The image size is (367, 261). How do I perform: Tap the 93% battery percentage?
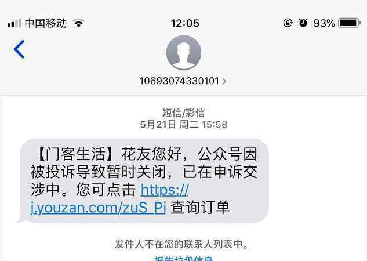pos(324,23)
